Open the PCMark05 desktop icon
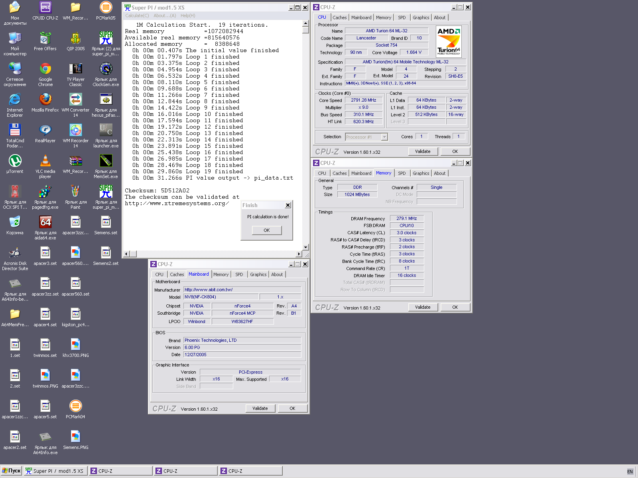638x478 pixels. (106, 11)
